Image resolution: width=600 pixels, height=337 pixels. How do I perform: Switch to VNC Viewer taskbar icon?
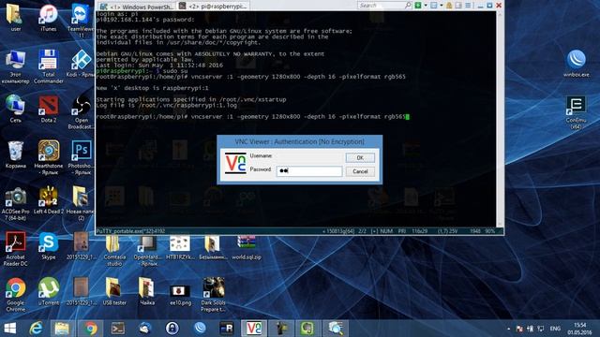click(254, 329)
